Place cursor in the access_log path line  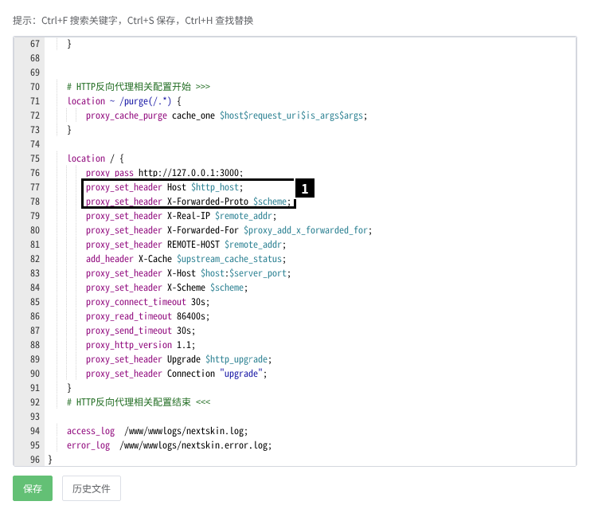158,431
